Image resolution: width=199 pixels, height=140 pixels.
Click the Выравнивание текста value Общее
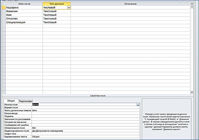pos(86,137)
